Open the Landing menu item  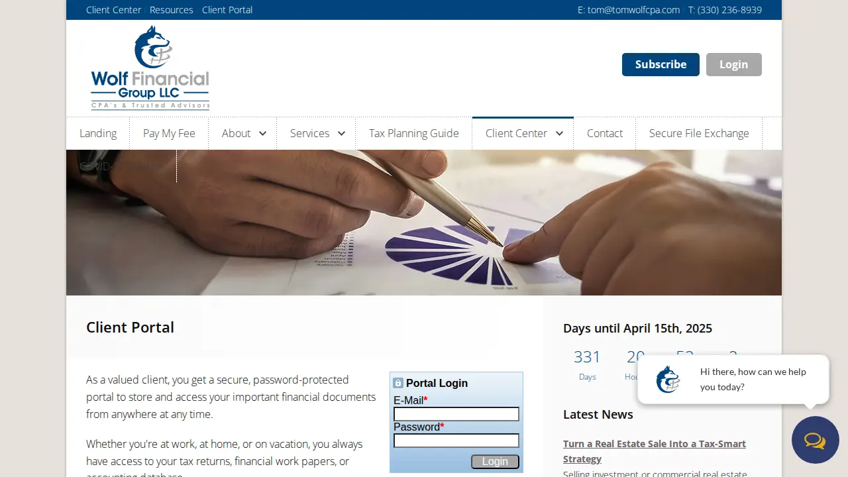pos(98,133)
